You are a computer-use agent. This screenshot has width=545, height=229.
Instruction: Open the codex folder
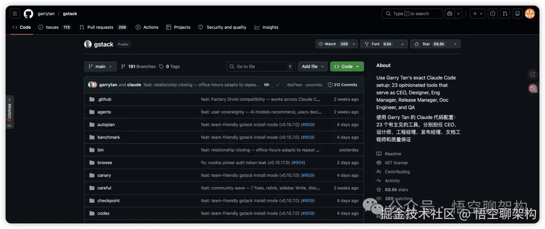103,213
